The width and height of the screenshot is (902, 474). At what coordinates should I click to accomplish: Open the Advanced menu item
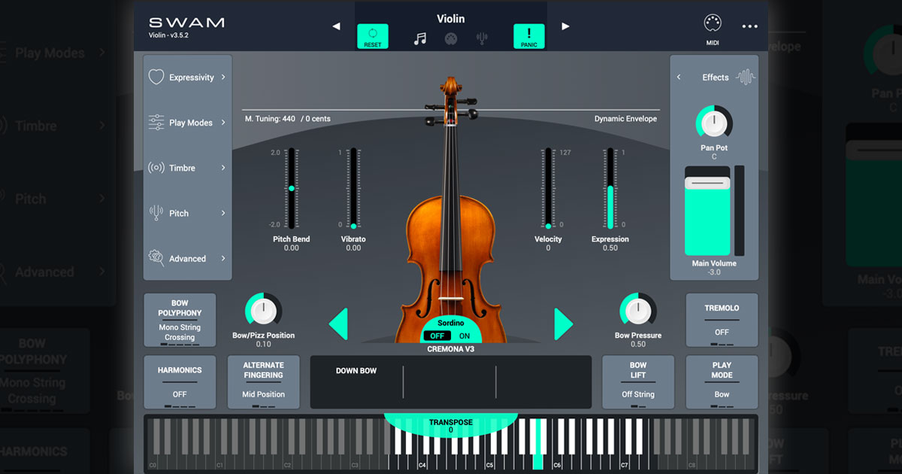pyautogui.click(x=188, y=258)
